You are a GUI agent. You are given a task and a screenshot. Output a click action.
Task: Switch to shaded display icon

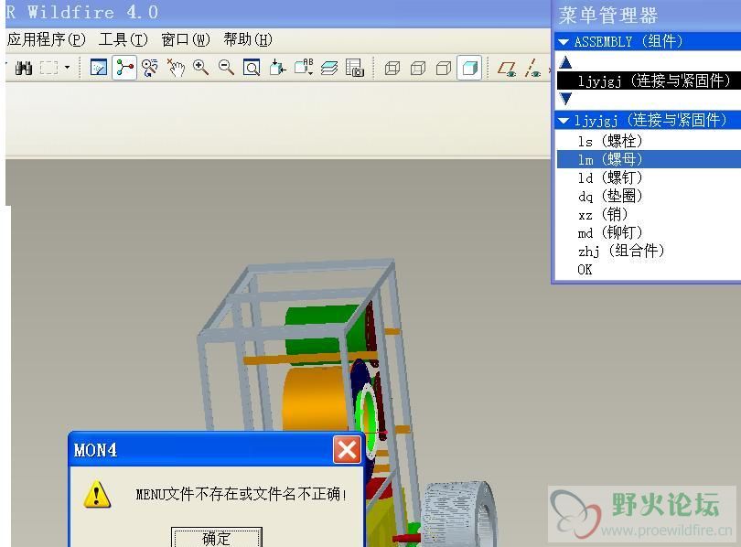click(x=469, y=68)
